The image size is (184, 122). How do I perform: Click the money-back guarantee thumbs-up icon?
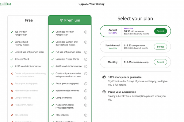pos(104,77)
